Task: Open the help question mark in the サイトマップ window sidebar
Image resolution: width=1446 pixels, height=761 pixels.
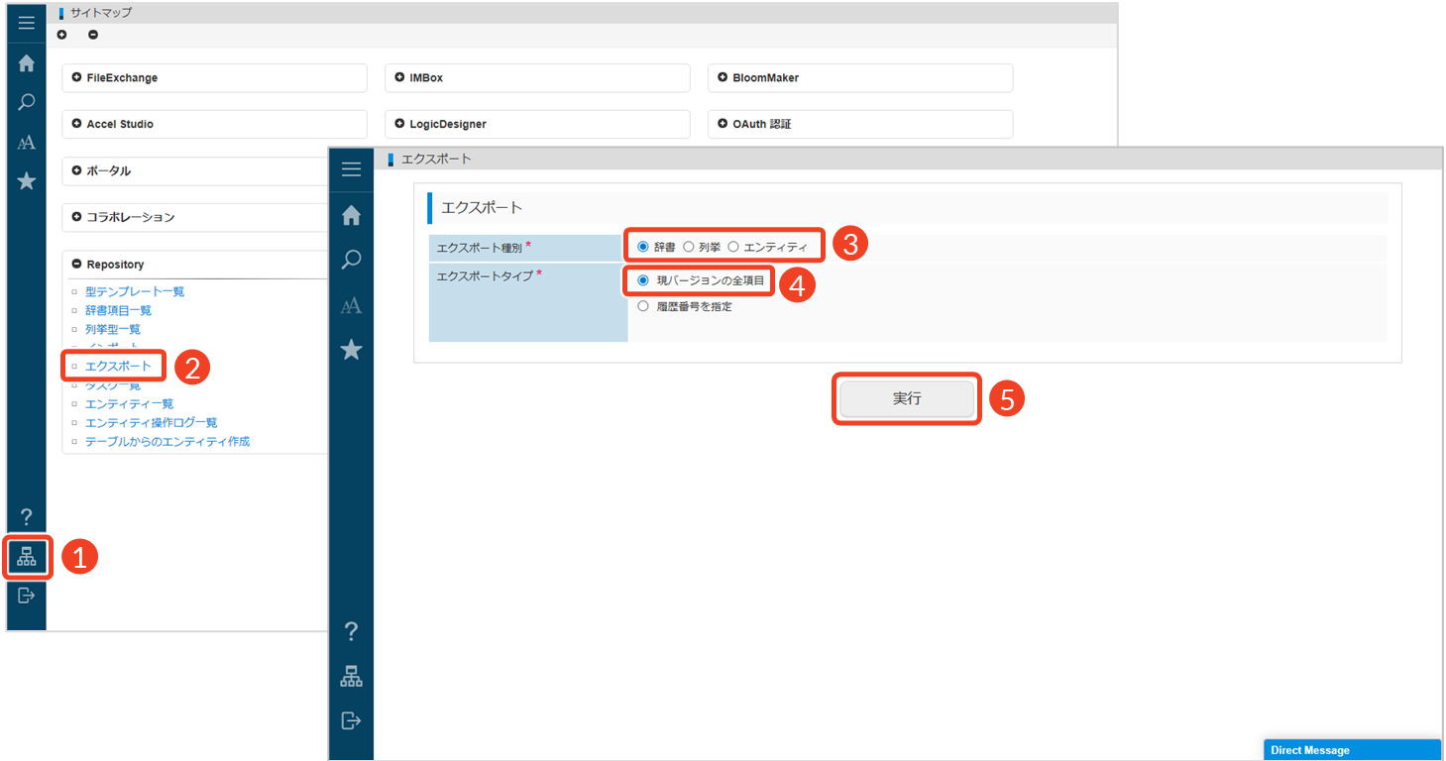Action: coord(27,516)
